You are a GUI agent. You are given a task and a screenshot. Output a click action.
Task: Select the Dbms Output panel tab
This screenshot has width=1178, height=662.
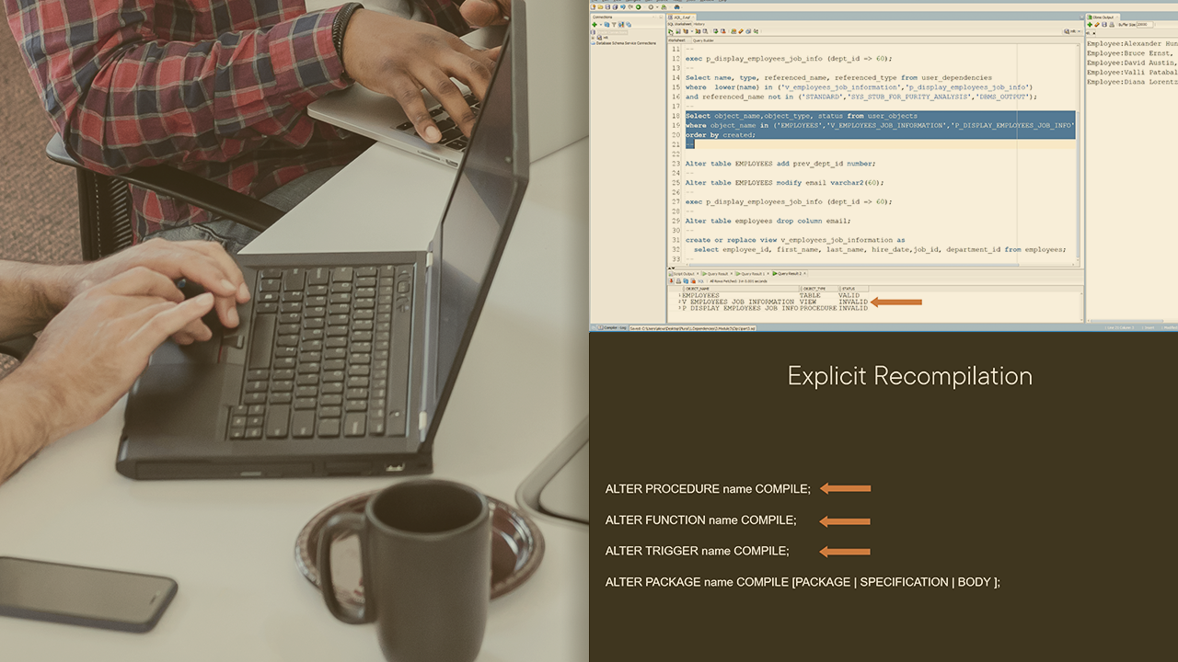click(1103, 17)
